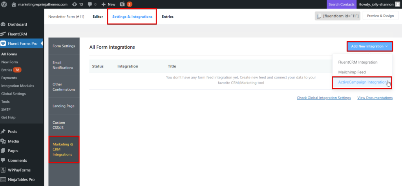Open Global Settings submenu item
This screenshot has height=186, width=402.
coord(13,94)
